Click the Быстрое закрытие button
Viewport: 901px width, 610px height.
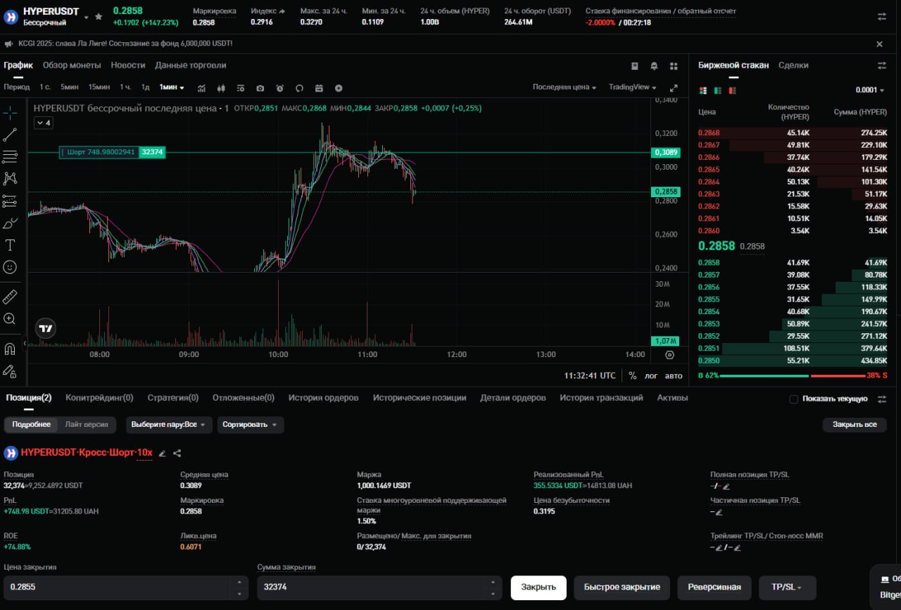pos(622,587)
